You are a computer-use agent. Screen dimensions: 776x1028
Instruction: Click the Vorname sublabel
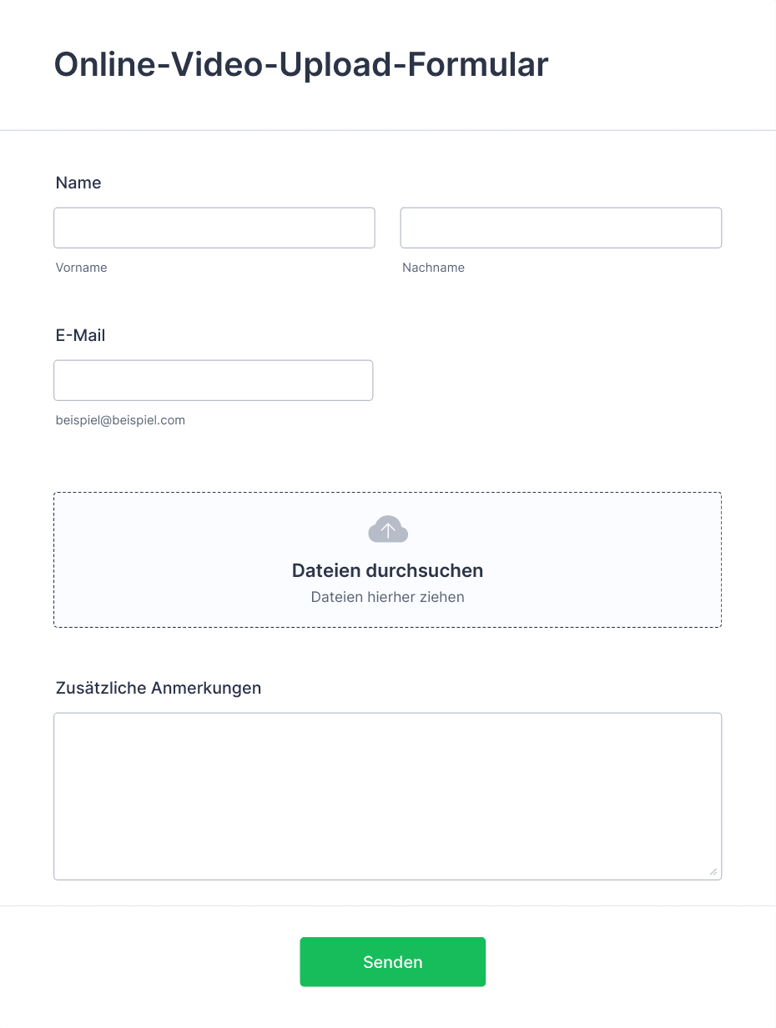coord(81,268)
